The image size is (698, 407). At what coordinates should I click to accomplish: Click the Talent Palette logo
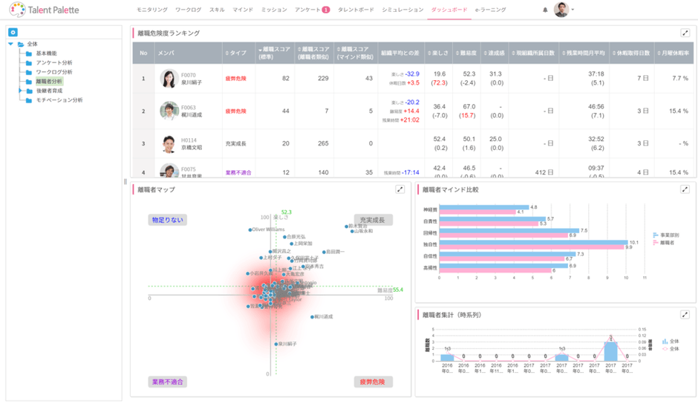pos(43,10)
